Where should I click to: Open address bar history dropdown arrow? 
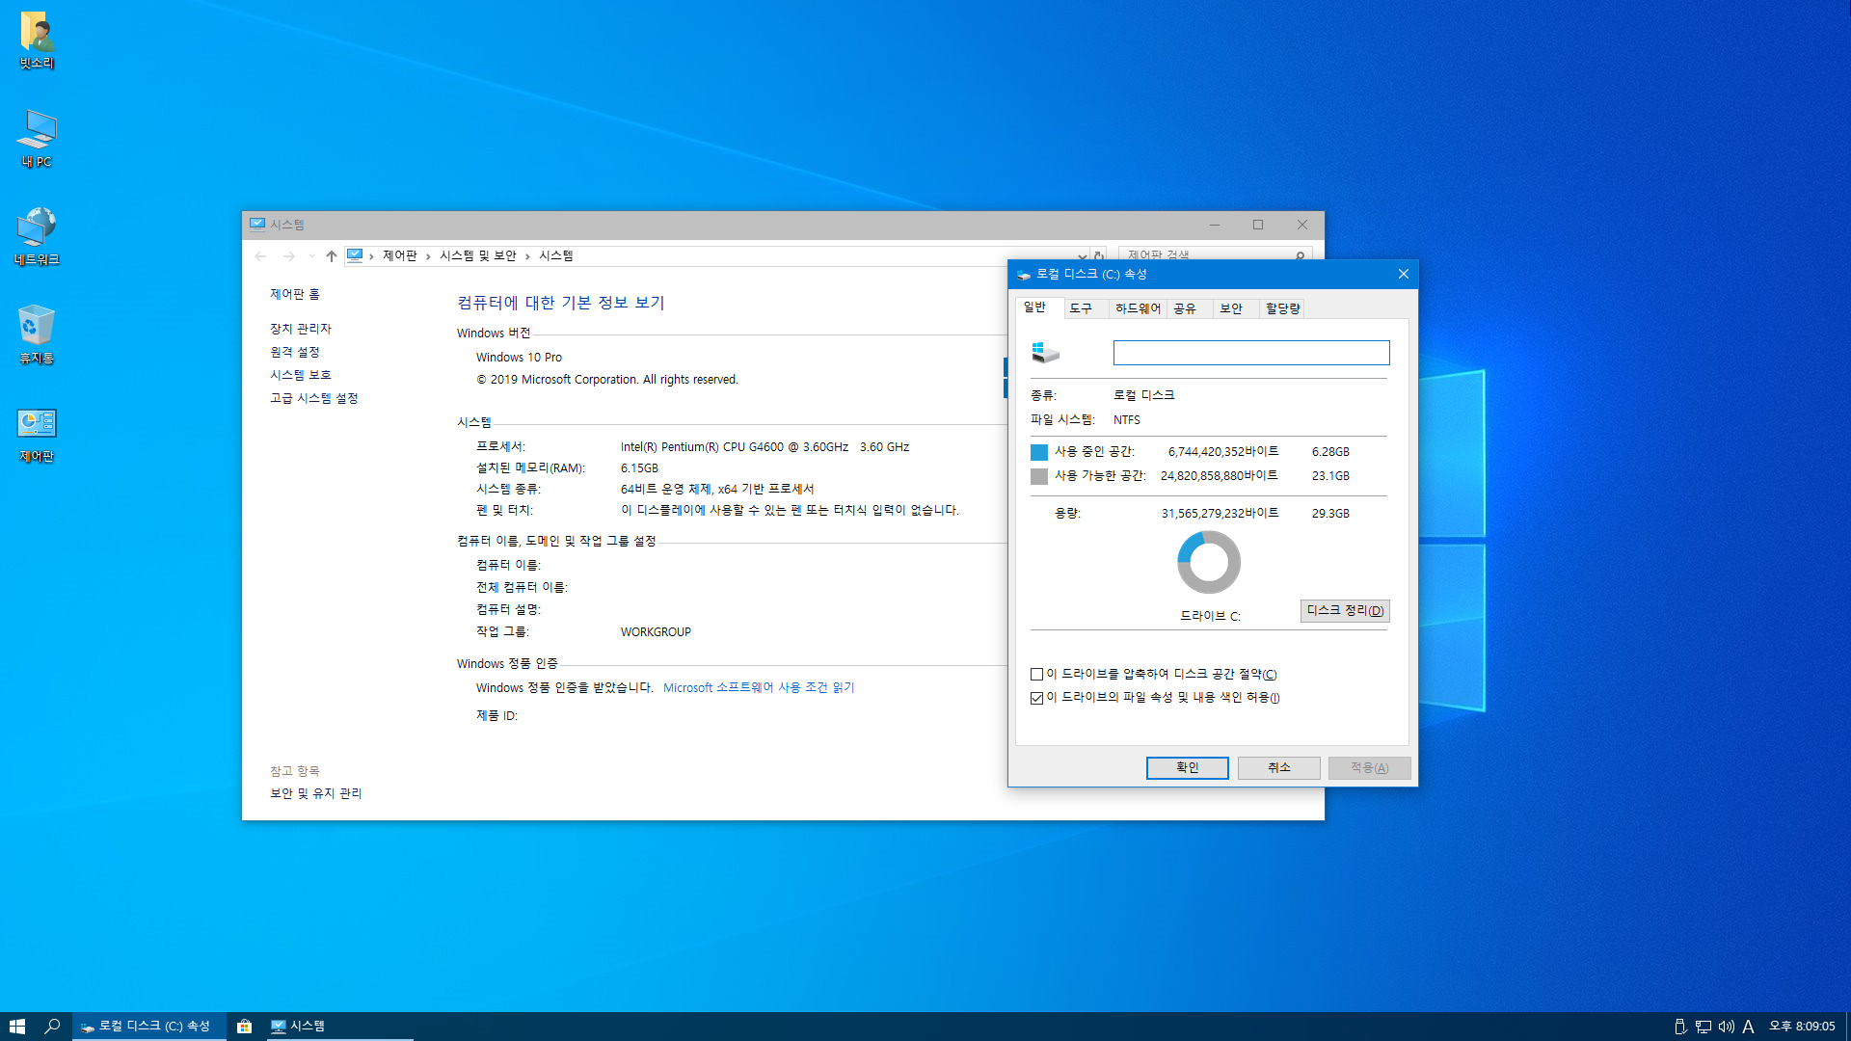[1082, 256]
